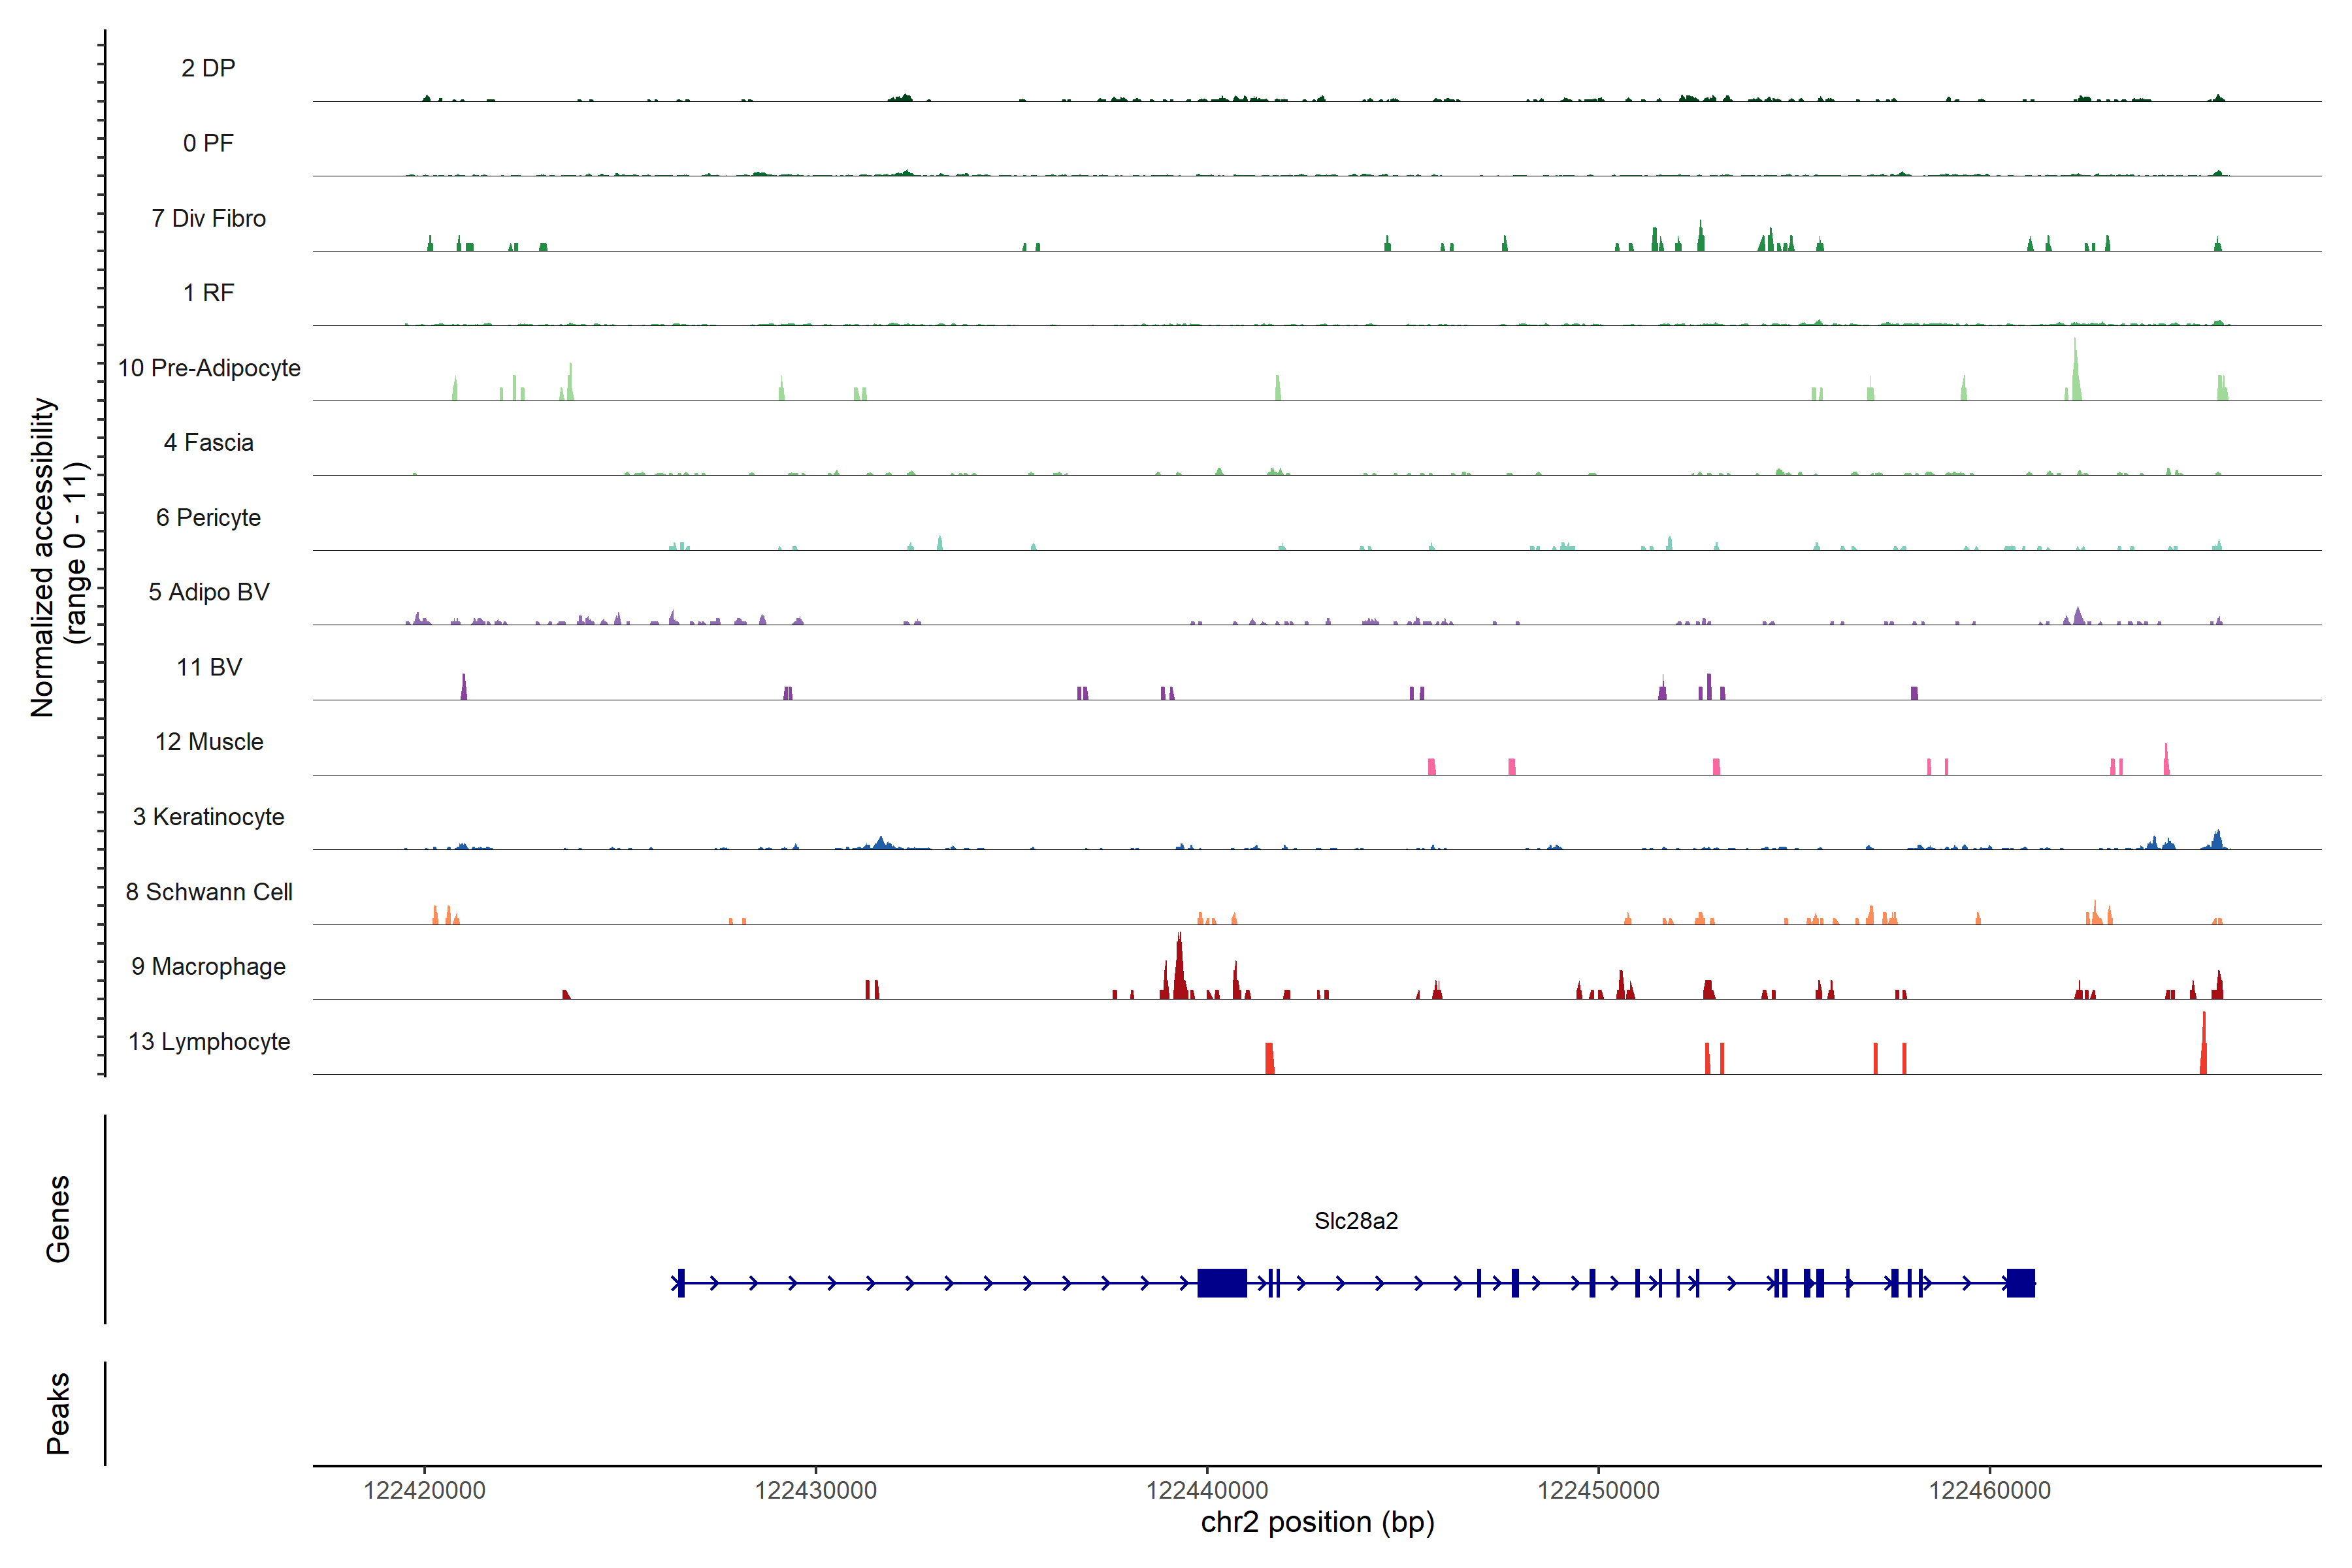Click the large first exon block of Slc28a2

pos(1221,1282)
